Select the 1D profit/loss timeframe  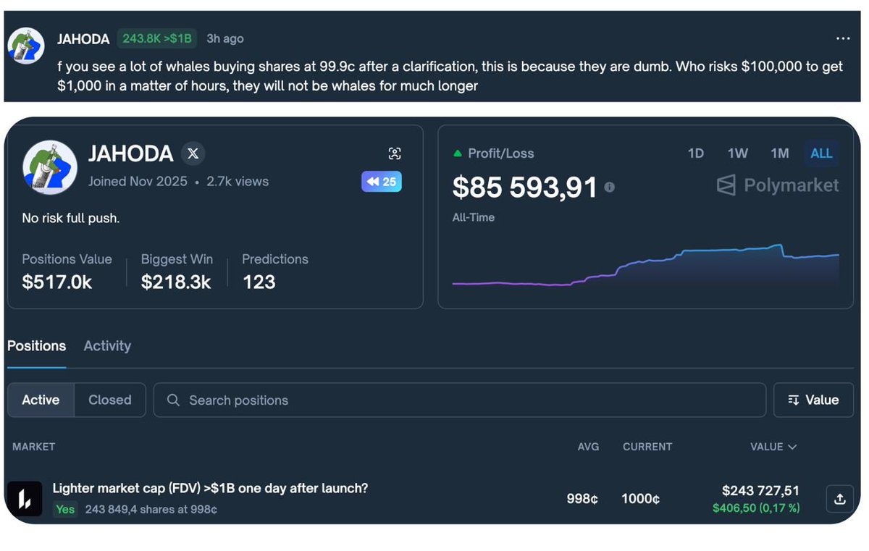(695, 153)
